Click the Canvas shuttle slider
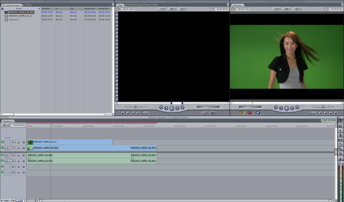Image resolution: width=344 pixels, height=202 pixels. 323,107
